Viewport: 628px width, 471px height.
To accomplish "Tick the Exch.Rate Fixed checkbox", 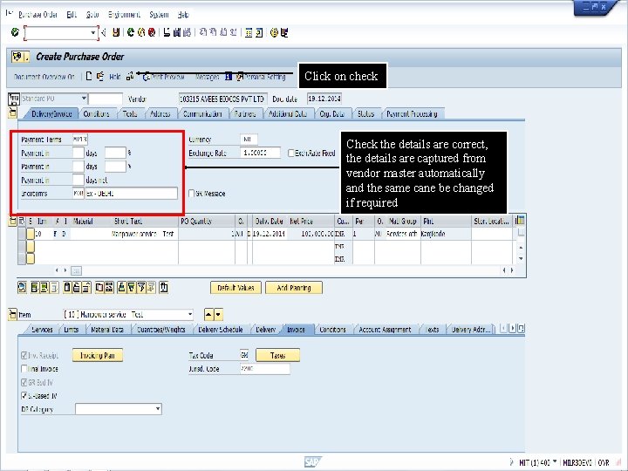I will (x=291, y=153).
